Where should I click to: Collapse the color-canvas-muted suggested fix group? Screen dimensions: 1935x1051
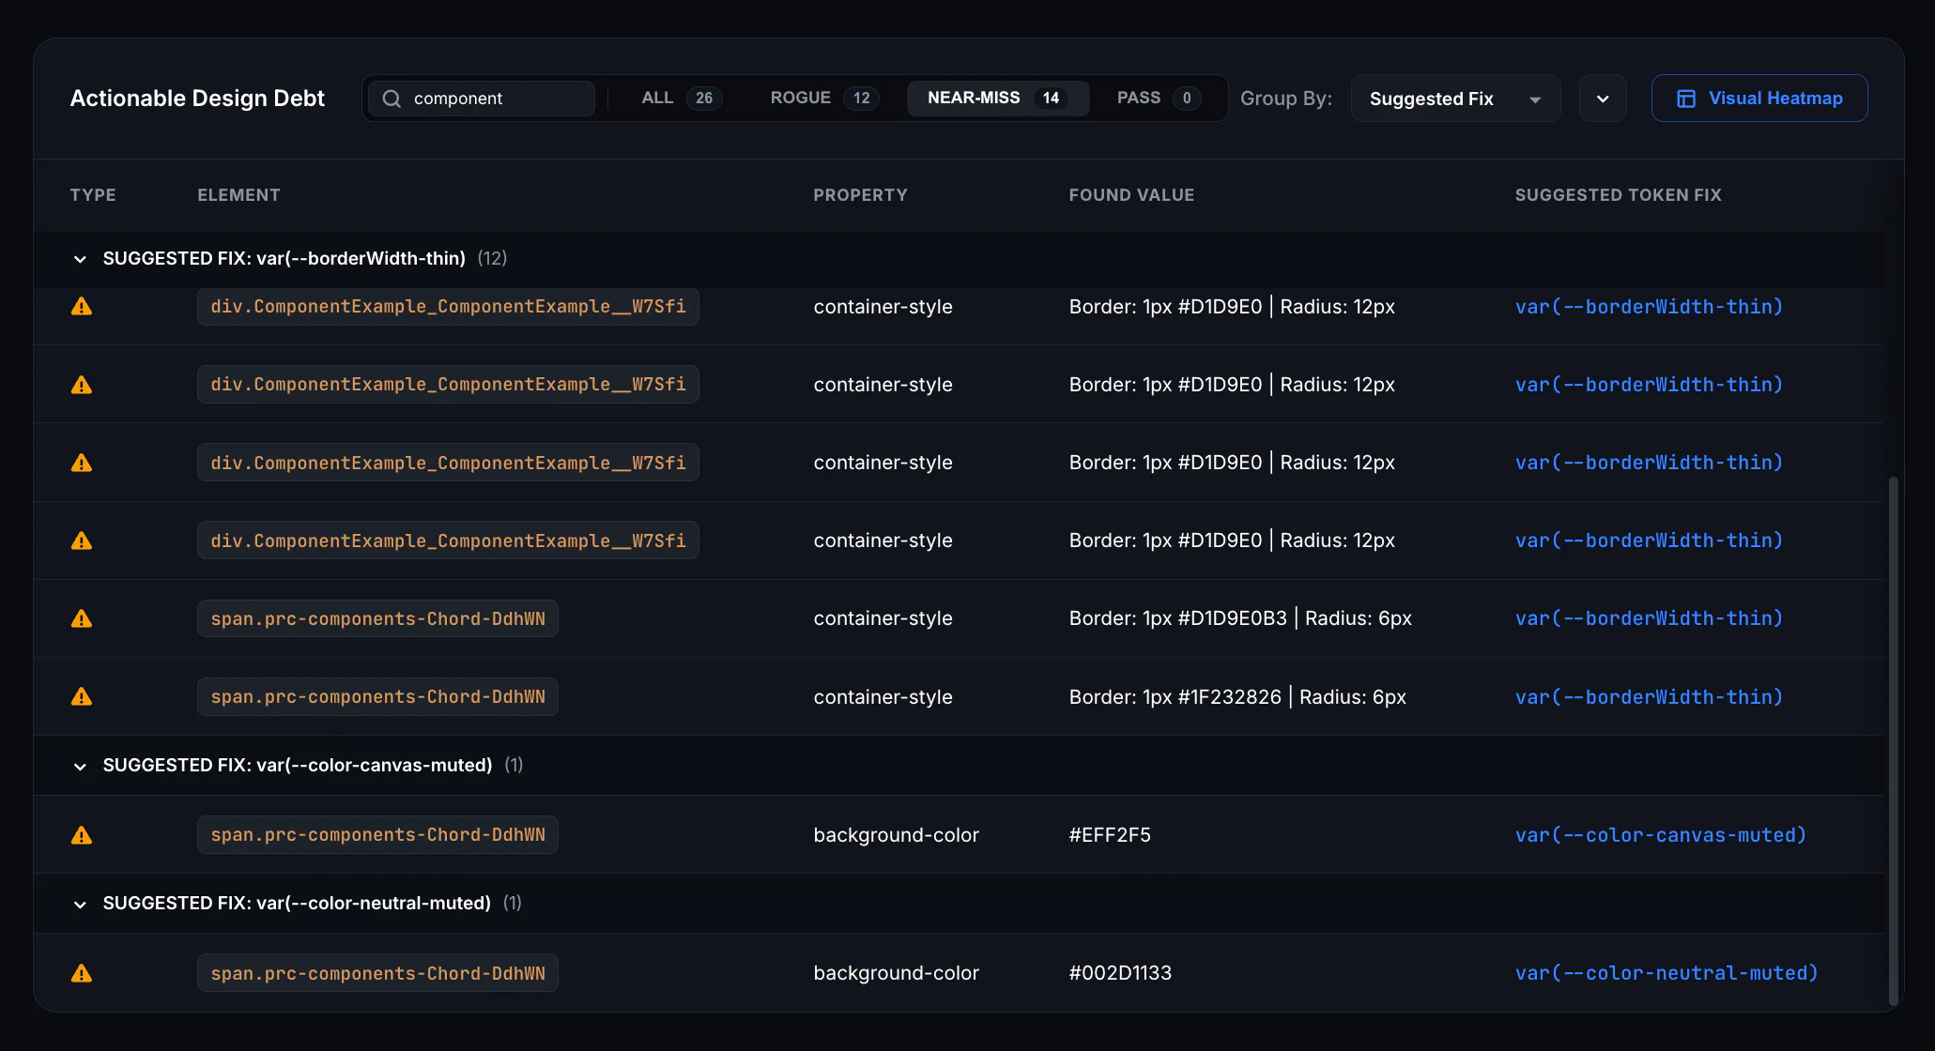coord(80,766)
